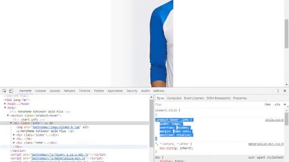Select the DOM Breakpoints sidebar tab
Viewport: 289px width, 162px height.
click(219, 98)
